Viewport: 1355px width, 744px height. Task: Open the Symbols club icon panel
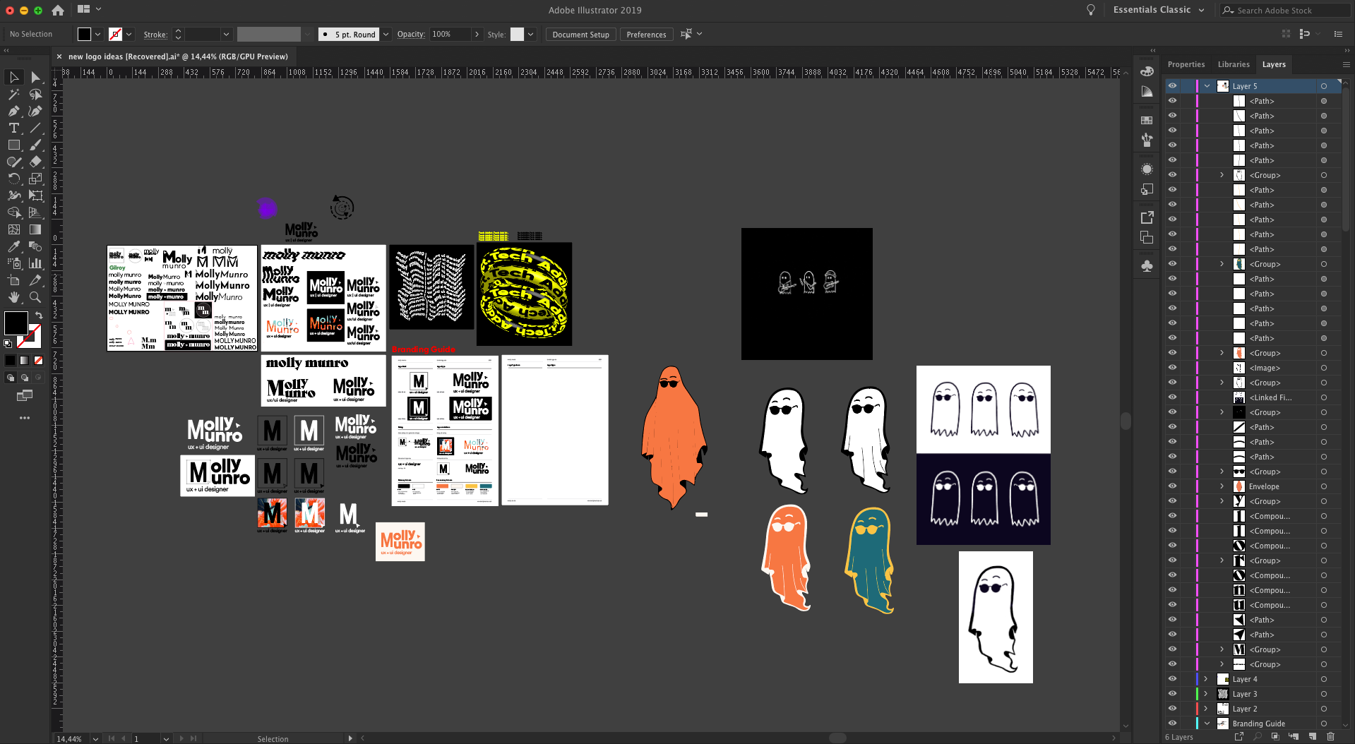tap(1147, 266)
